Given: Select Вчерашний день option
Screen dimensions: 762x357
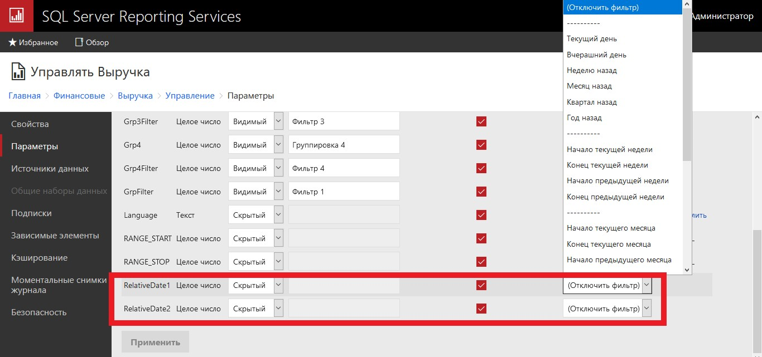Looking at the screenshot, I should coord(623,55).
